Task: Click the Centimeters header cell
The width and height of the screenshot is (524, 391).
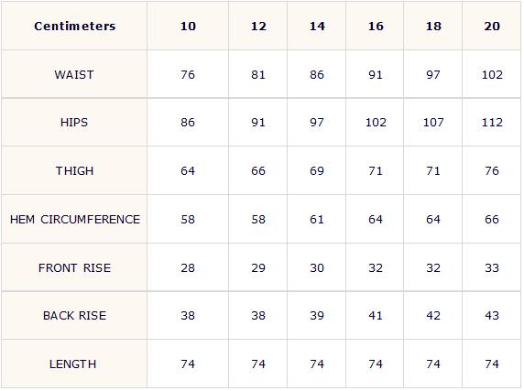Action: pyautogui.click(x=74, y=26)
